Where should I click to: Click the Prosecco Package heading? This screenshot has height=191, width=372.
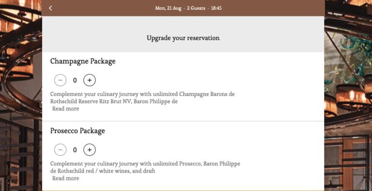click(x=77, y=131)
